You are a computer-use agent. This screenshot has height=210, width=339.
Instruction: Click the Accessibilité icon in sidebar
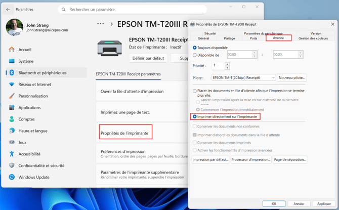tap(12, 154)
